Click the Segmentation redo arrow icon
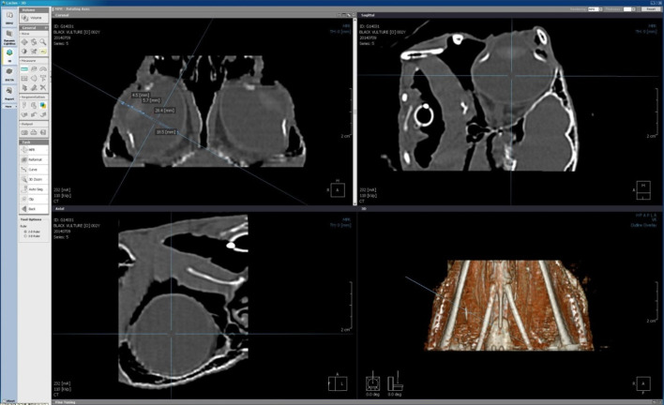This screenshot has width=664, height=405. pyautogui.click(x=43, y=114)
